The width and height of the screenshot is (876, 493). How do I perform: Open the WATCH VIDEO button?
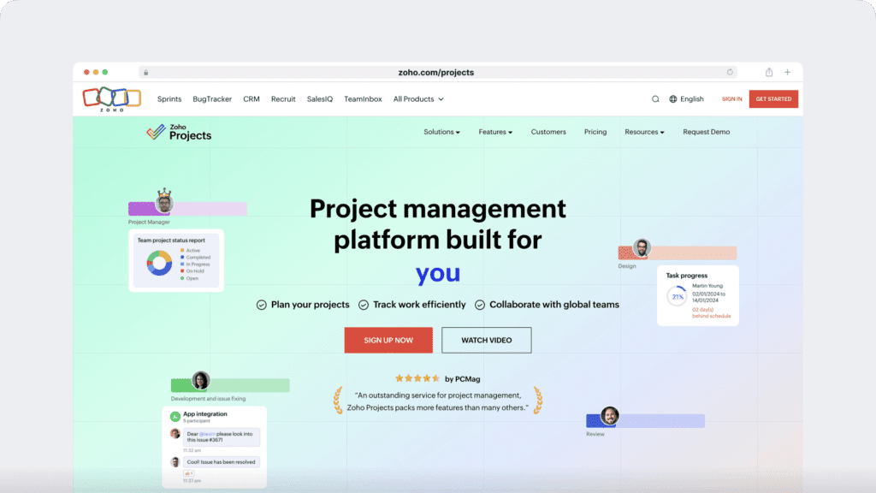tap(486, 340)
